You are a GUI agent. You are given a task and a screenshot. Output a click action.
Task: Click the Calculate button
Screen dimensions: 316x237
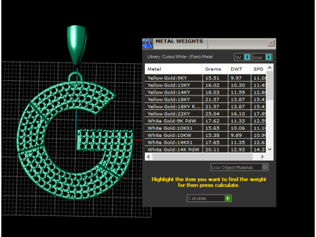click(x=209, y=198)
